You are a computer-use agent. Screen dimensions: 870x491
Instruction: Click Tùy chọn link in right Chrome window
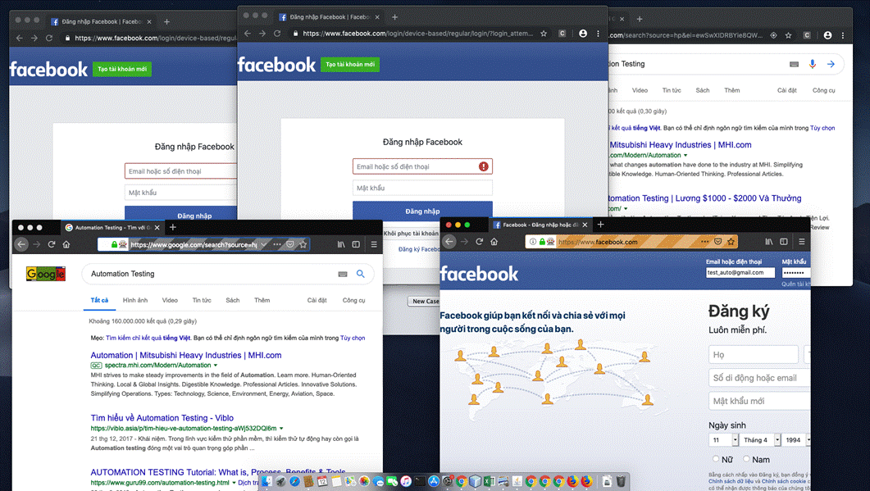[822, 128]
